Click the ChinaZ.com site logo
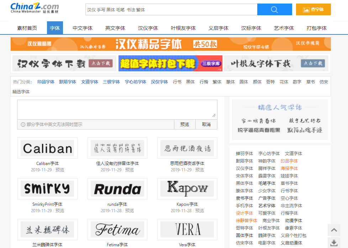Viewport: 348px width, 248px height. pyautogui.click(x=35, y=8)
